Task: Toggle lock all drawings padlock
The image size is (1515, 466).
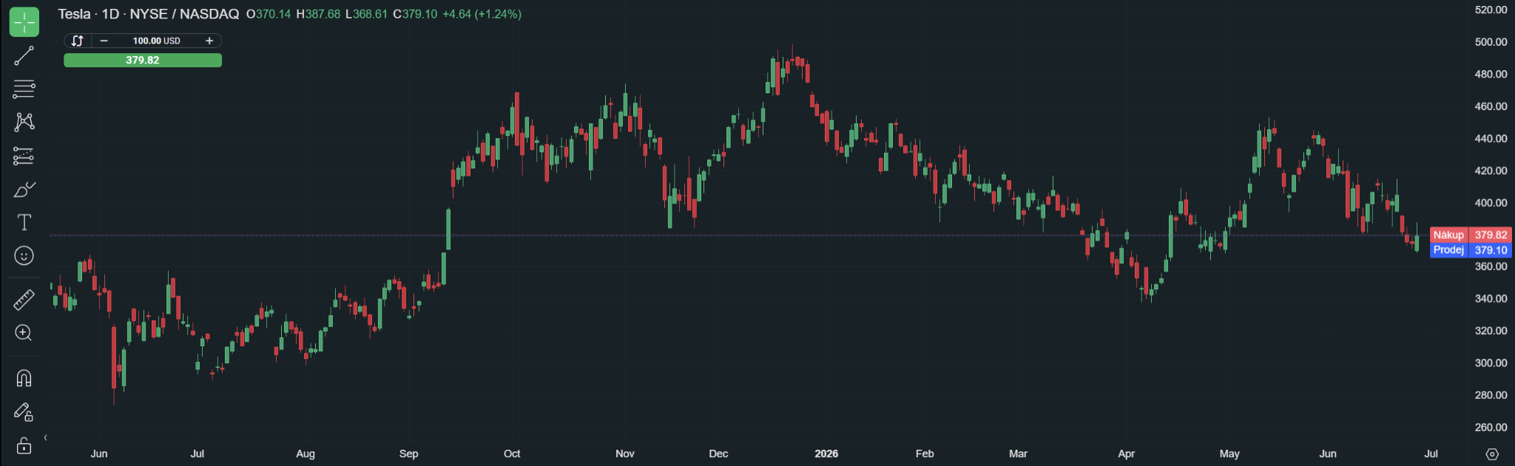Action: point(24,445)
